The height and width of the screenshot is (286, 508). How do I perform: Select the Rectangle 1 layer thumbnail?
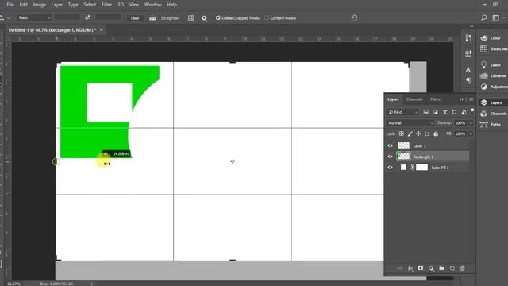pos(403,157)
